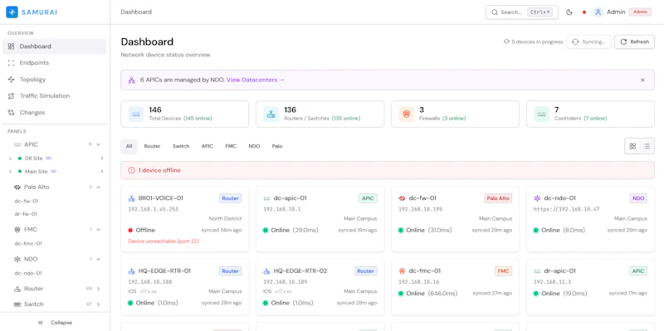Select dc-fmc-01 in the sidebar
Screen dimensions: 664x331
point(28,243)
